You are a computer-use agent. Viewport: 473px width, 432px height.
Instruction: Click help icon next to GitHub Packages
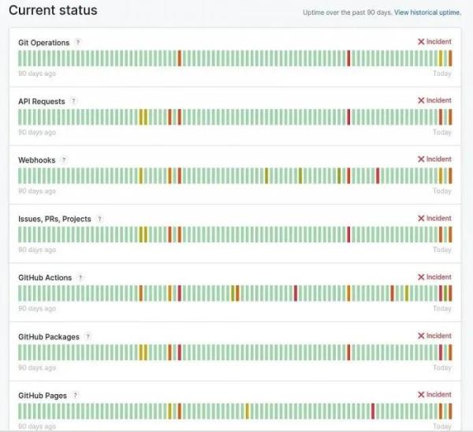point(88,336)
